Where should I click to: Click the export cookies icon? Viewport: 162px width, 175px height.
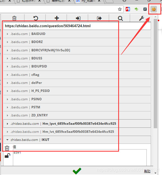click(x=99, y=18)
